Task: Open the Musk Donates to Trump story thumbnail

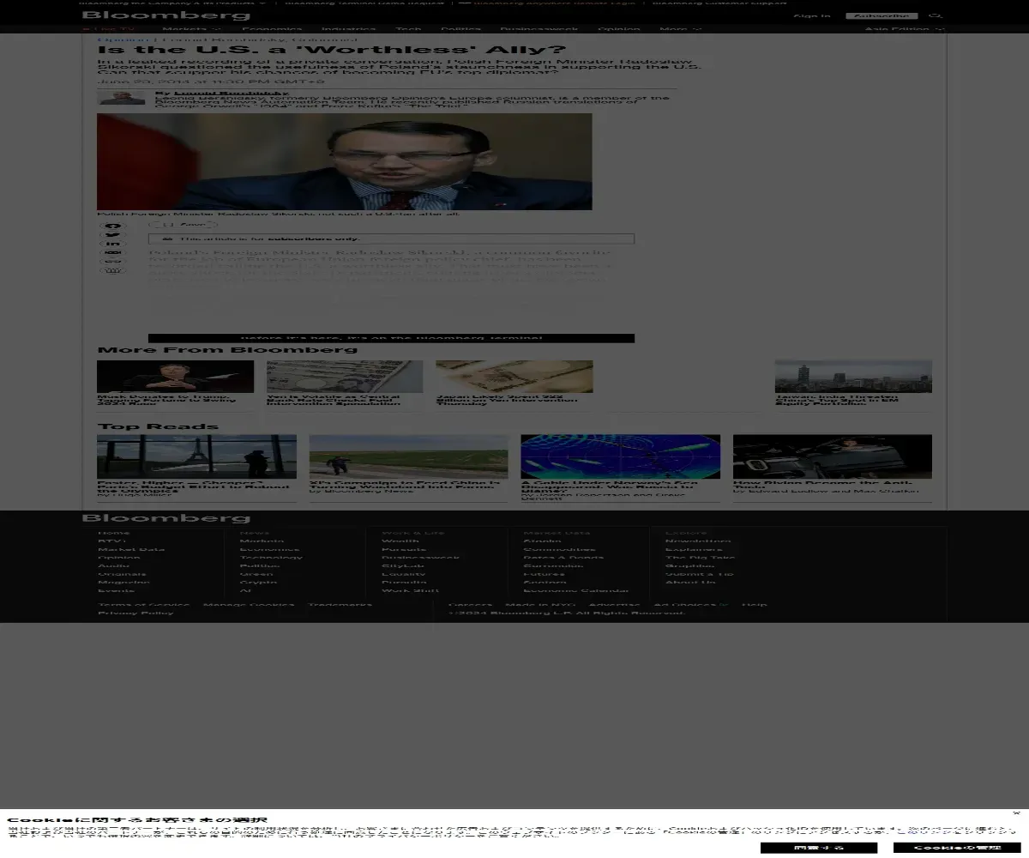Action: 175,376
